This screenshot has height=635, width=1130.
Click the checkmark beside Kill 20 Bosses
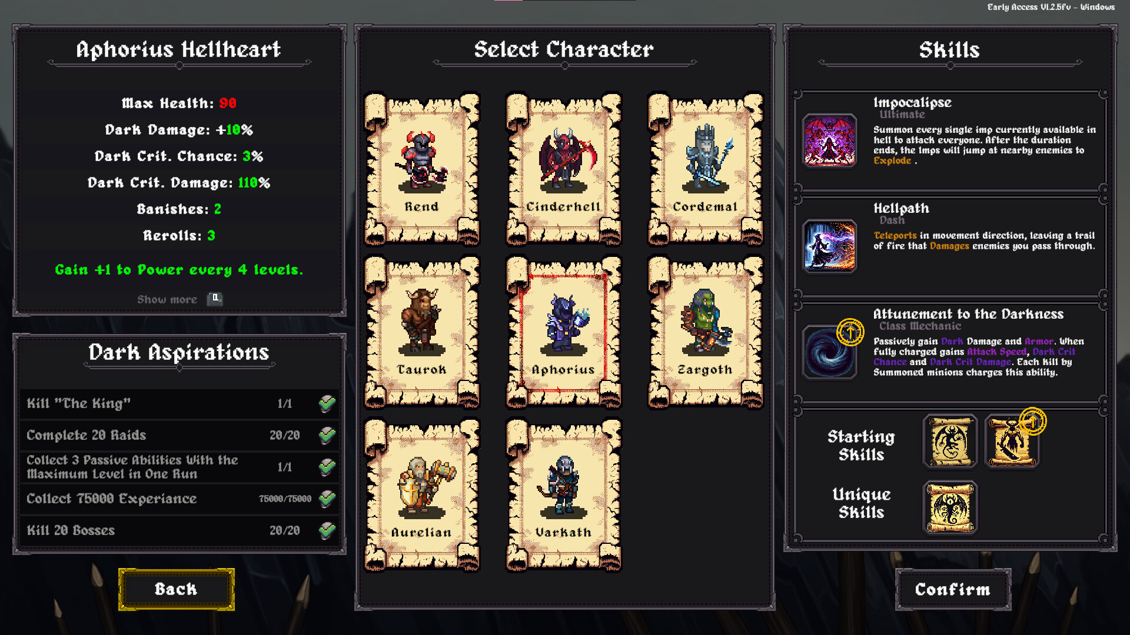pyautogui.click(x=327, y=530)
